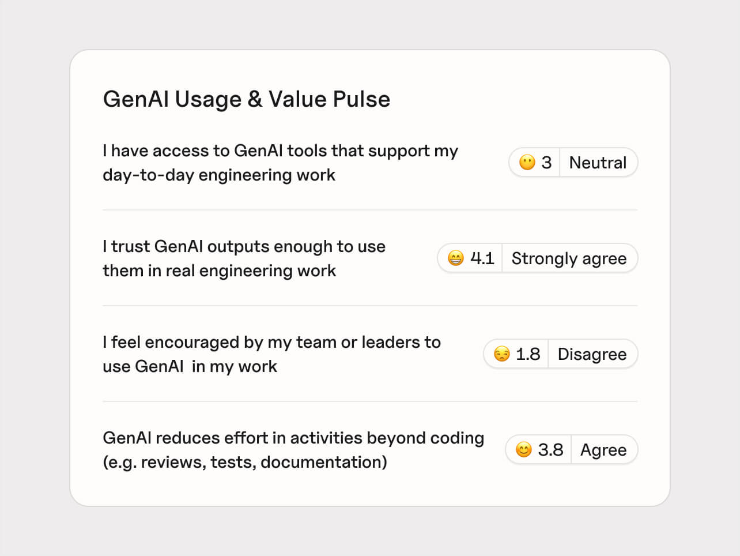Click the divider below the access question

(370, 210)
